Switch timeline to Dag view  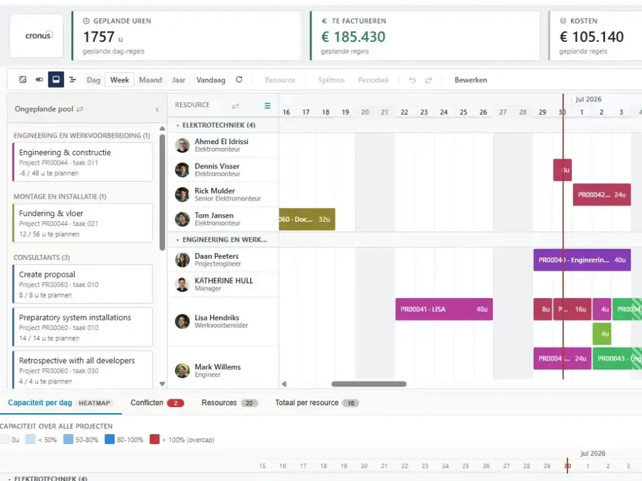pos(93,80)
